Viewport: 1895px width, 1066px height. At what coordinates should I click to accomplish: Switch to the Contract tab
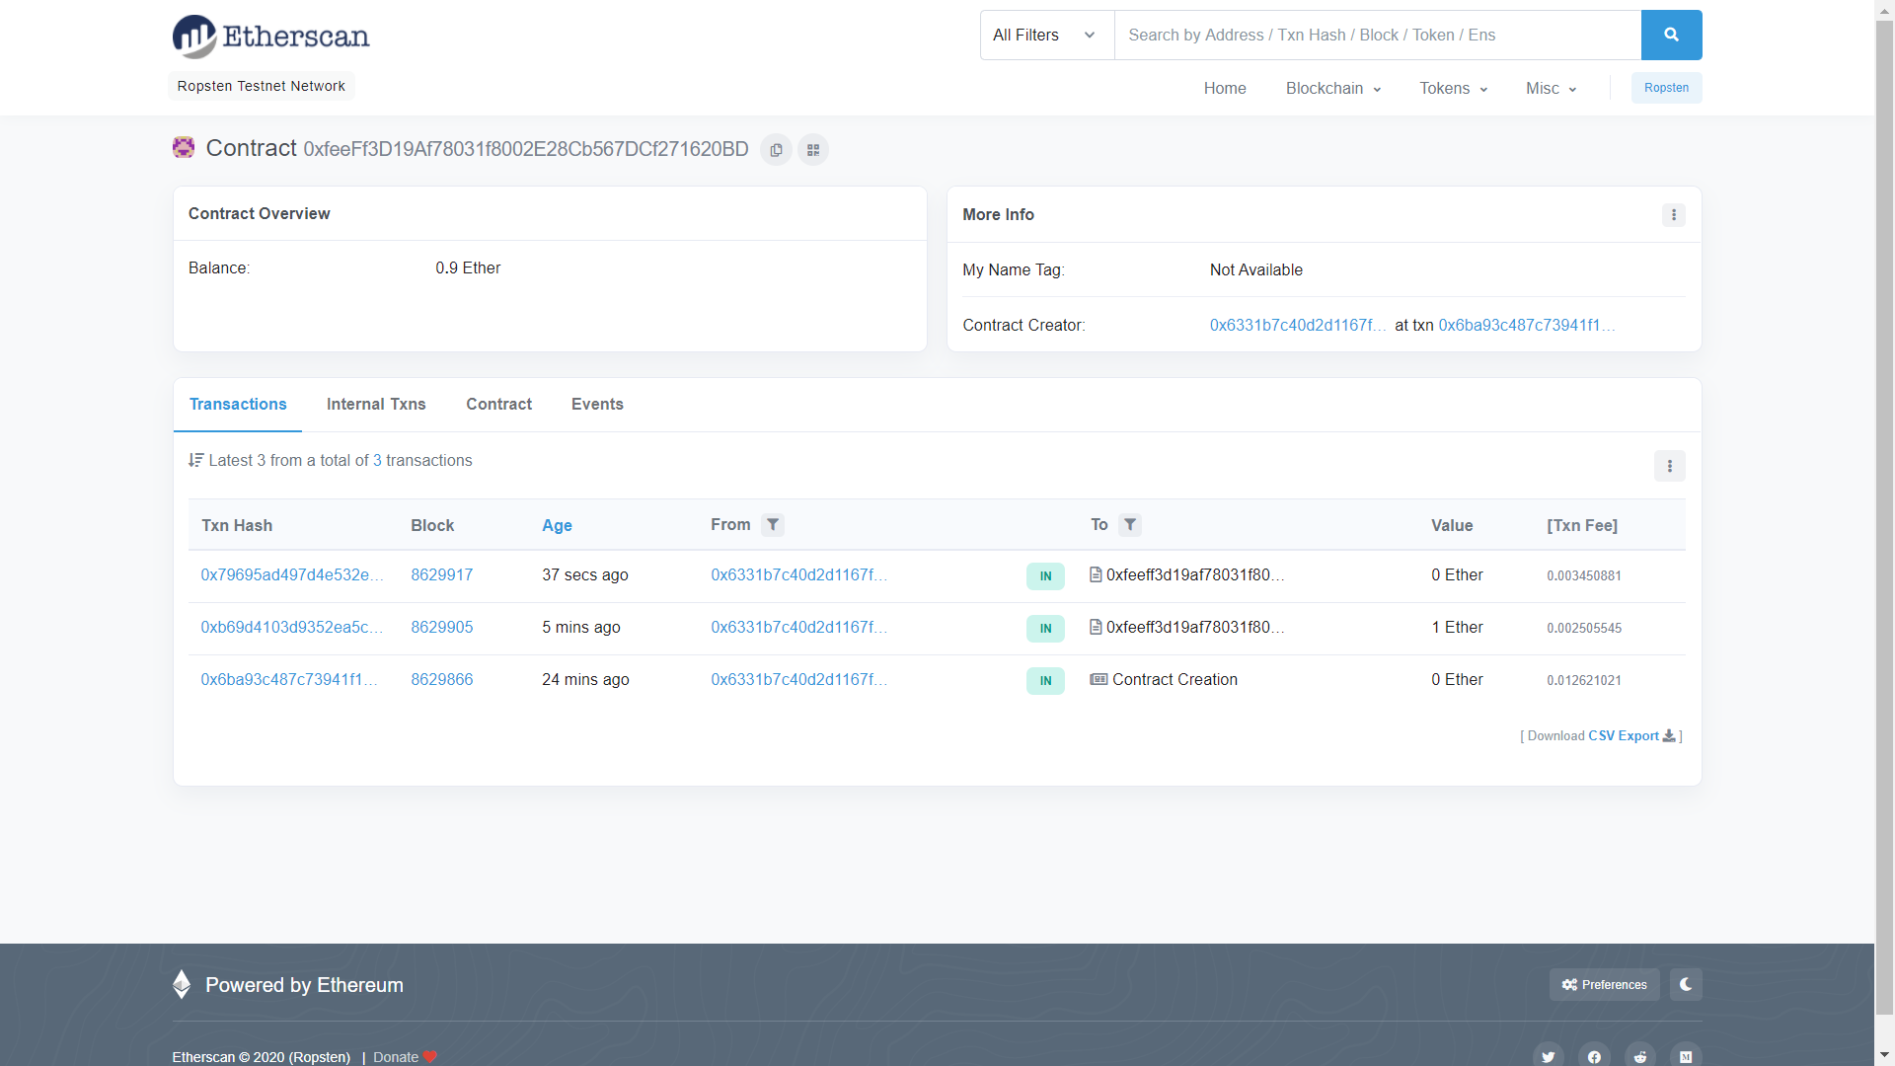point(498,405)
